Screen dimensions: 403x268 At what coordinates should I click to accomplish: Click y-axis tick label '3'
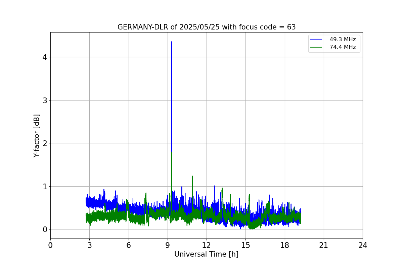(x=45, y=100)
